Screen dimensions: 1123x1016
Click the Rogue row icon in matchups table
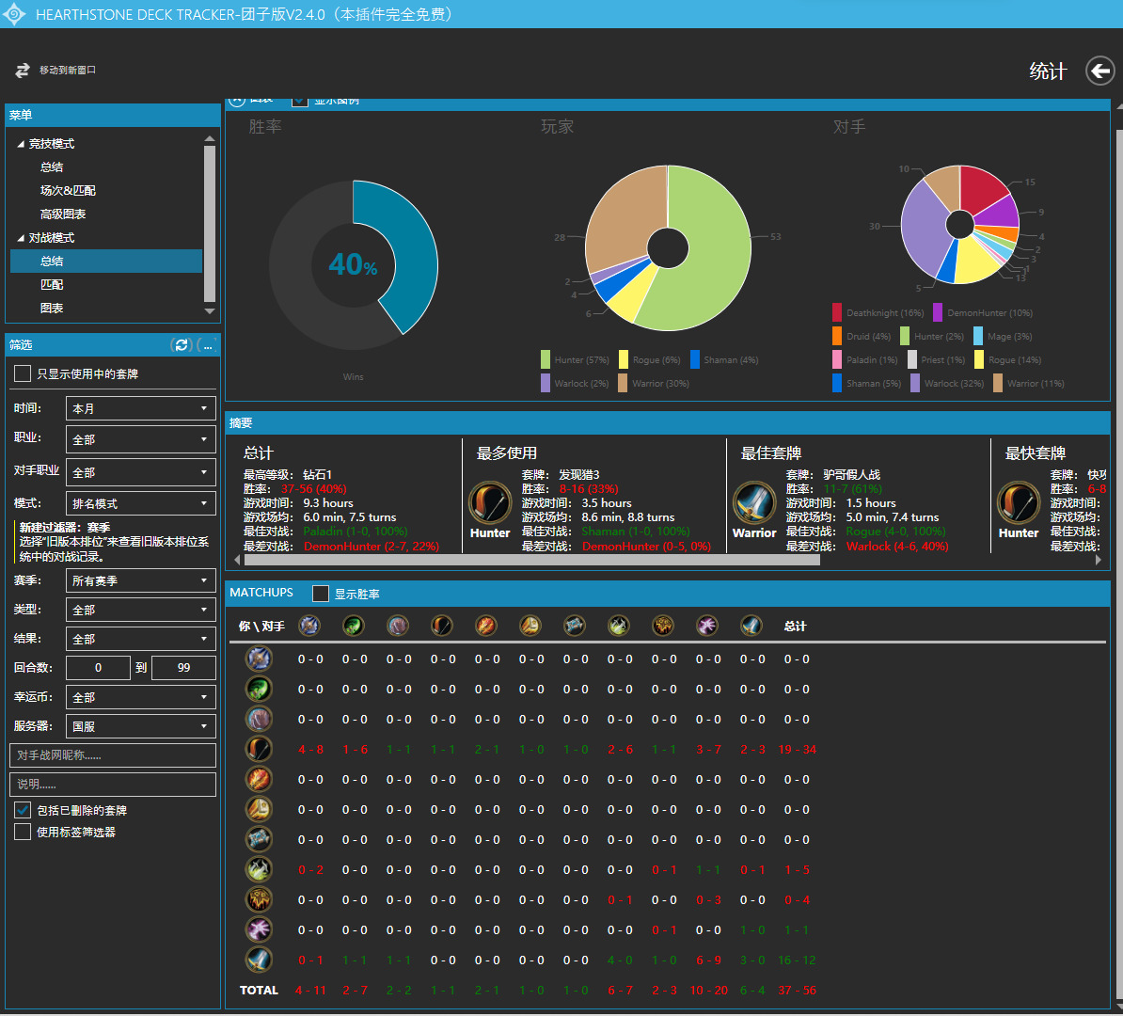(x=259, y=870)
